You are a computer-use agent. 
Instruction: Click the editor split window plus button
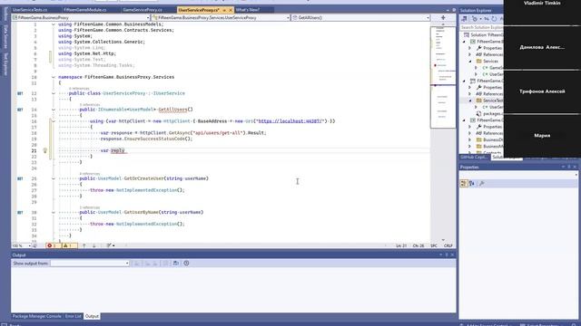[443, 17]
